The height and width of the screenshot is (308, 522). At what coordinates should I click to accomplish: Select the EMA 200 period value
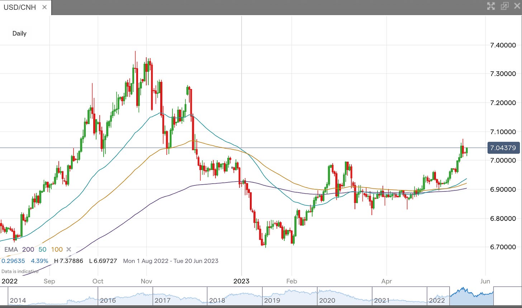(x=28, y=250)
